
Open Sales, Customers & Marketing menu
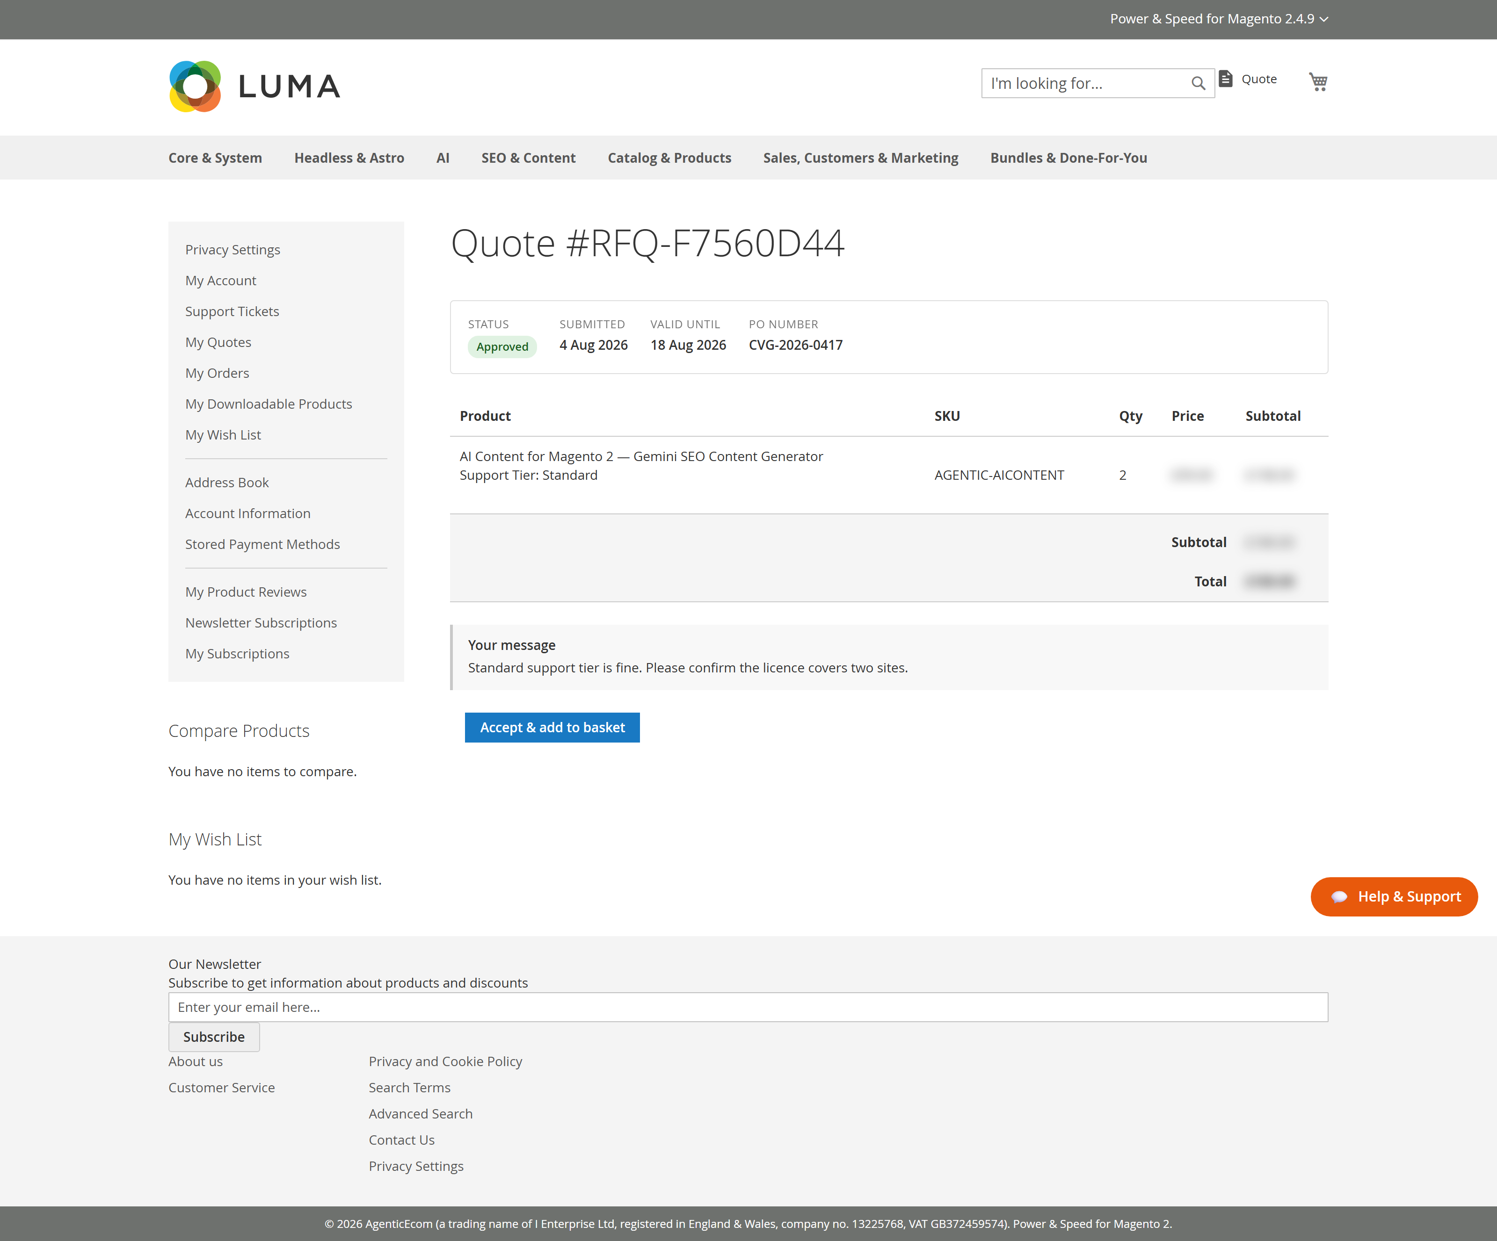tap(860, 158)
